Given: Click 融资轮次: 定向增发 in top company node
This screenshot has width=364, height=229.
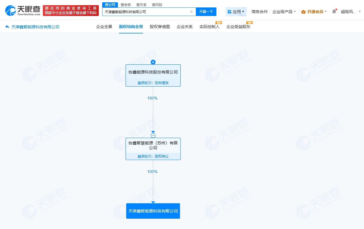Looking at the screenshot, I should click(x=153, y=83).
